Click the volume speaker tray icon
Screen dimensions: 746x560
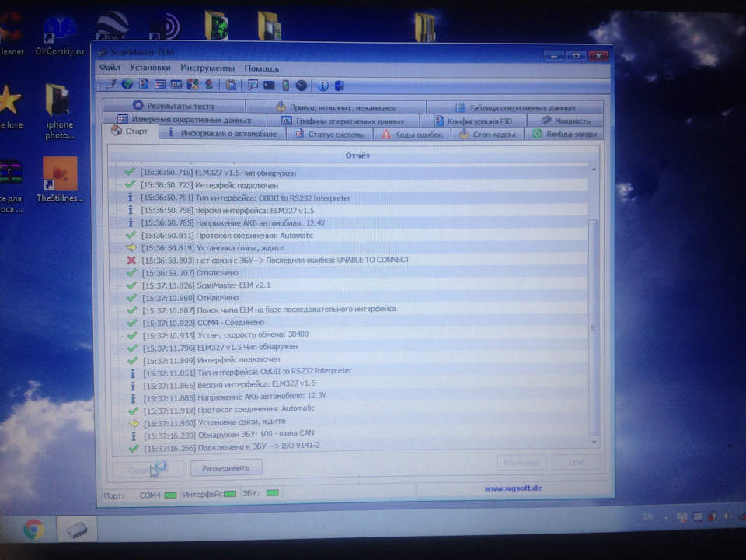727,516
